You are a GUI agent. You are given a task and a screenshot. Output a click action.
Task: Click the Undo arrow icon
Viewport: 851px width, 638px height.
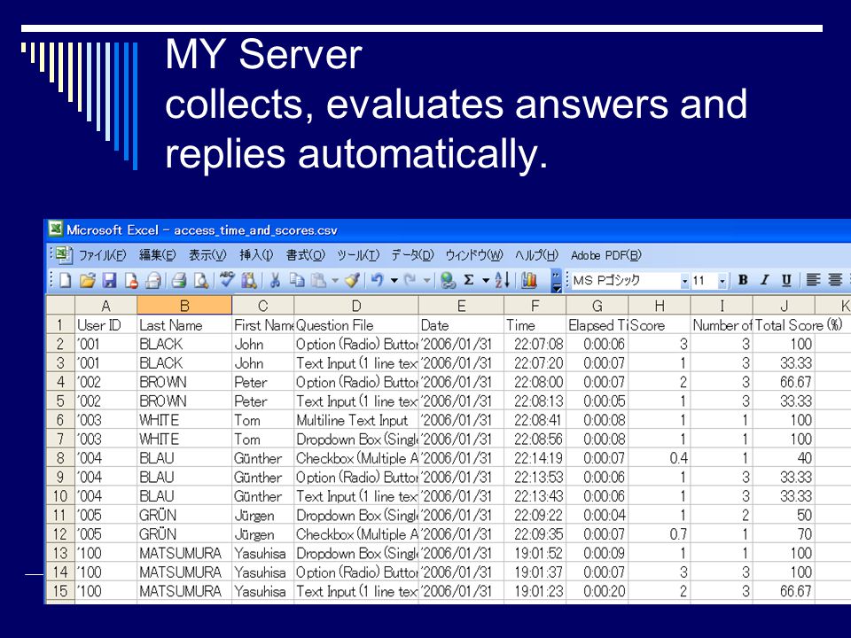(x=378, y=281)
